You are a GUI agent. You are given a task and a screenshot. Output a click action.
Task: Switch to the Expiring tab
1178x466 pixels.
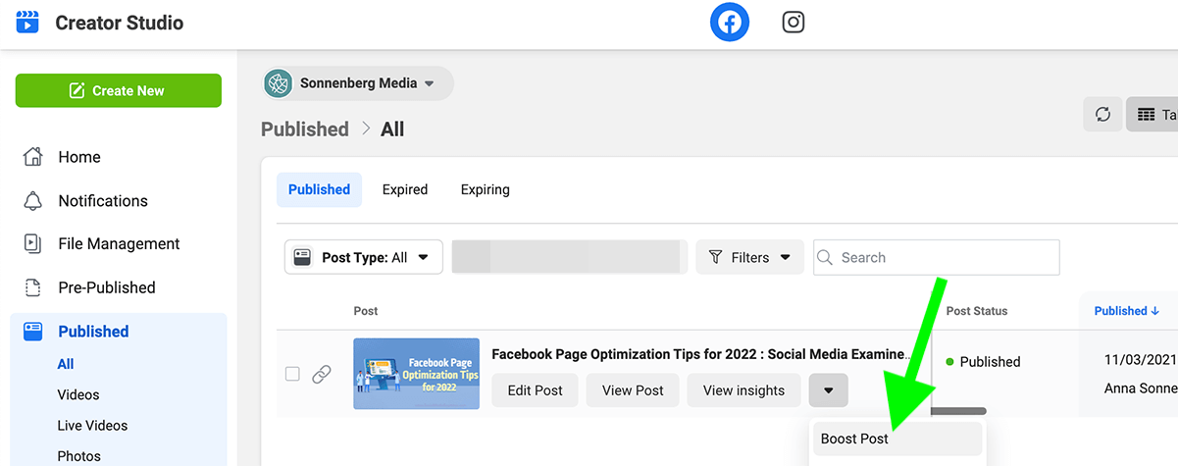pos(486,189)
